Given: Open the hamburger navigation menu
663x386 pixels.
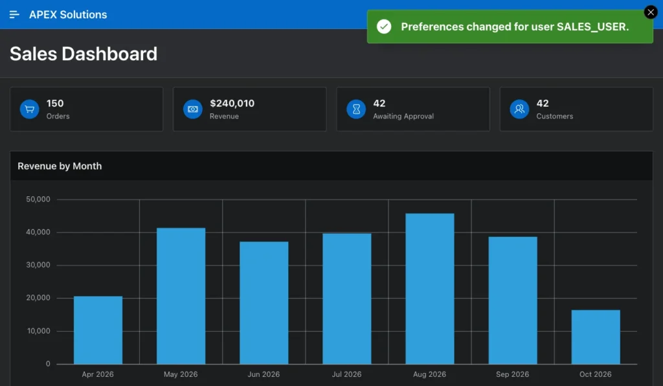Looking at the screenshot, I should point(14,14).
